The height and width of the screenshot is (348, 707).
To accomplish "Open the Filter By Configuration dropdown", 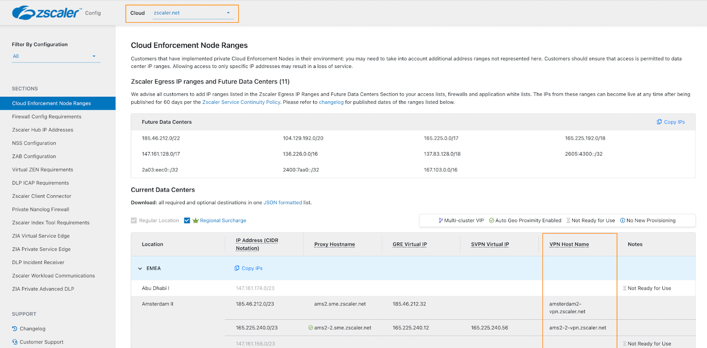I will pos(56,56).
